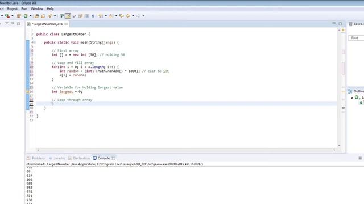Collapse the LargestNumber class in Outline

[352, 97]
